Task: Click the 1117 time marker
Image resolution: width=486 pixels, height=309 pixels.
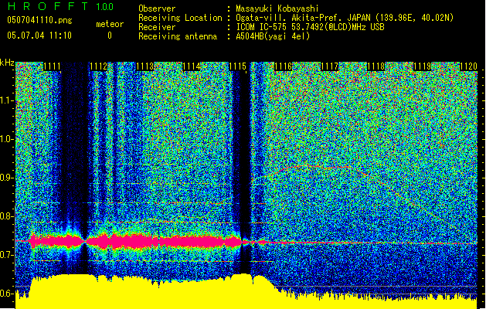Action: pos(330,66)
